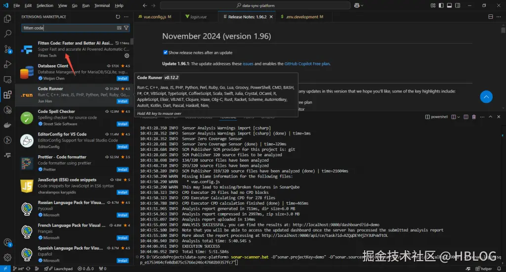Open notifications bell in the status bar
Screen dimensions: 506x272
tap(499, 269)
